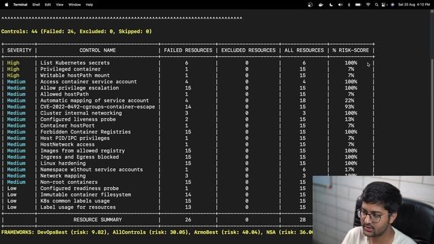
Task: Click 'Immutable container filesystem' text
Action: (x=85, y=195)
